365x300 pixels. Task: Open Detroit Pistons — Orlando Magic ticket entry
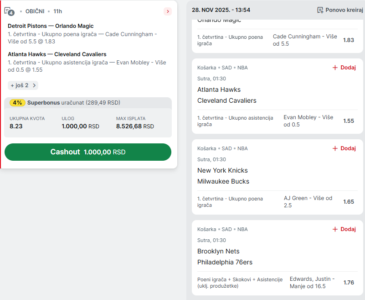point(51,26)
